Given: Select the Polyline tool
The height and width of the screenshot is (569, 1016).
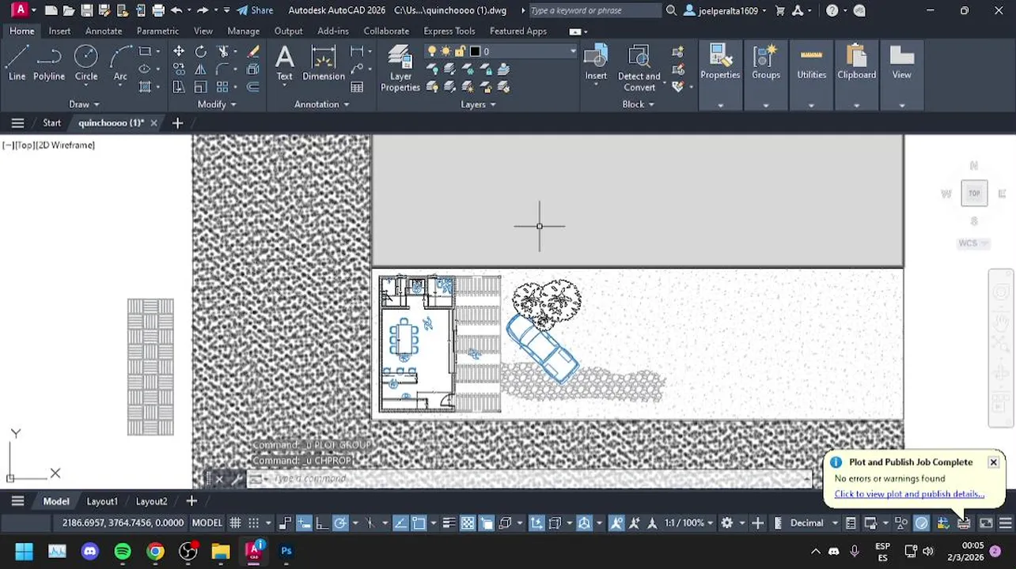Looking at the screenshot, I should tap(48, 63).
